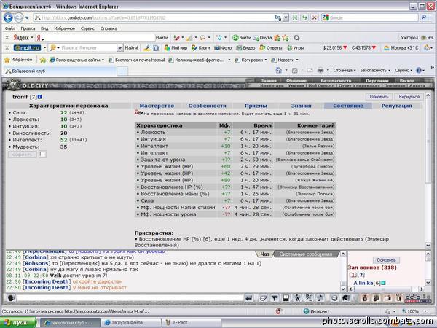Click the IE Print icon

tap(320, 71)
